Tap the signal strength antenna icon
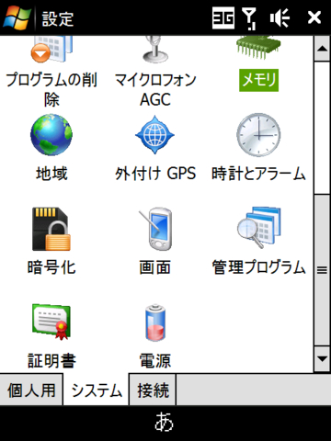Screen dimensions: 331x441 249,18
